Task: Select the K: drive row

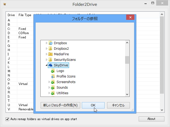Action: click(x=20, y=63)
